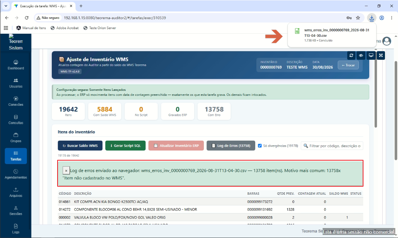The width and height of the screenshot is (398, 238).
Task: Click Gerar Script SQL button
Action: (x=126, y=146)
